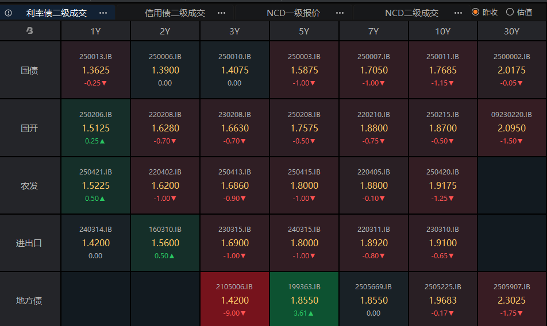This screenshot has width=547, height=326.
Task: Open bond 250206.IB cell
Action: pyautogui.click(x=95, y=127)
